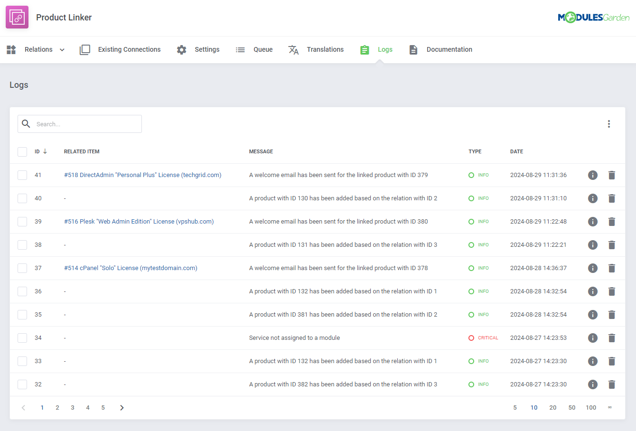View info for critical log 34
The image size is (636, 431).
593,338
